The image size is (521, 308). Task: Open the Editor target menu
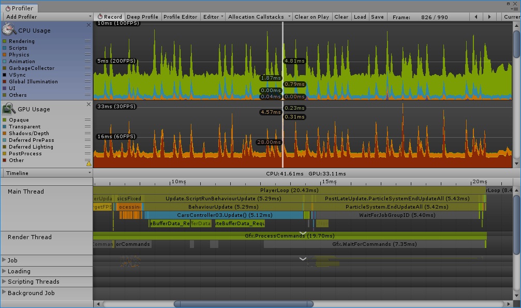pos(213,17)
